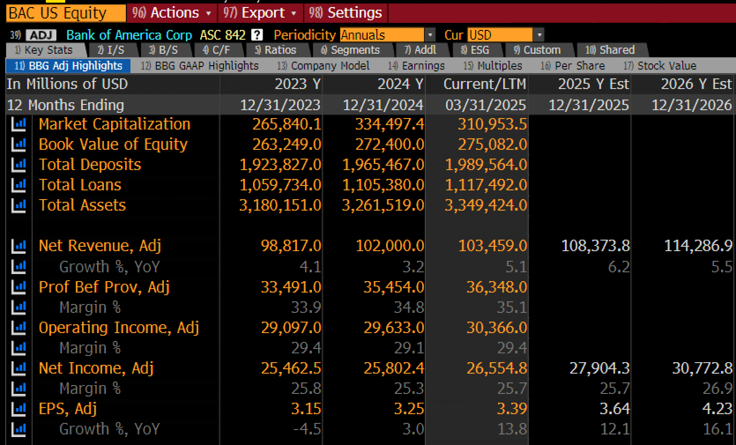Select the BBG GAAP Highlights subtab
Screen dimensions: 736x445
coord(200,66)
